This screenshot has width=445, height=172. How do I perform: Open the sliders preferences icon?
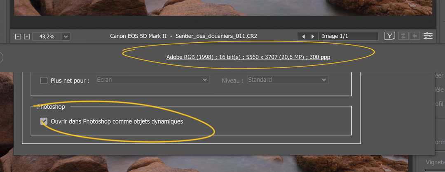coord(428,36)
